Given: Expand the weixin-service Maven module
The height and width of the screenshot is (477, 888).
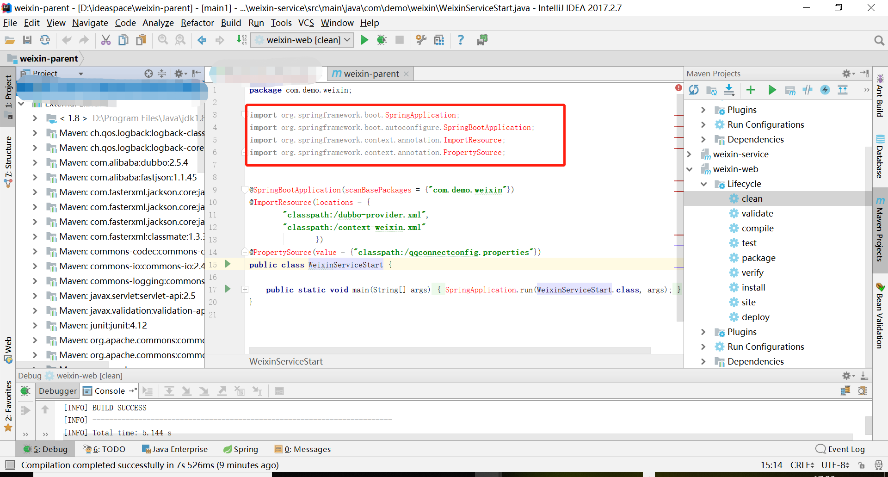Looking at the screenshot, I should (x=689, y=154).
